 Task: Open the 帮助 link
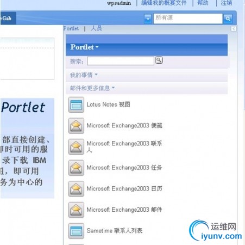point(203,3)
